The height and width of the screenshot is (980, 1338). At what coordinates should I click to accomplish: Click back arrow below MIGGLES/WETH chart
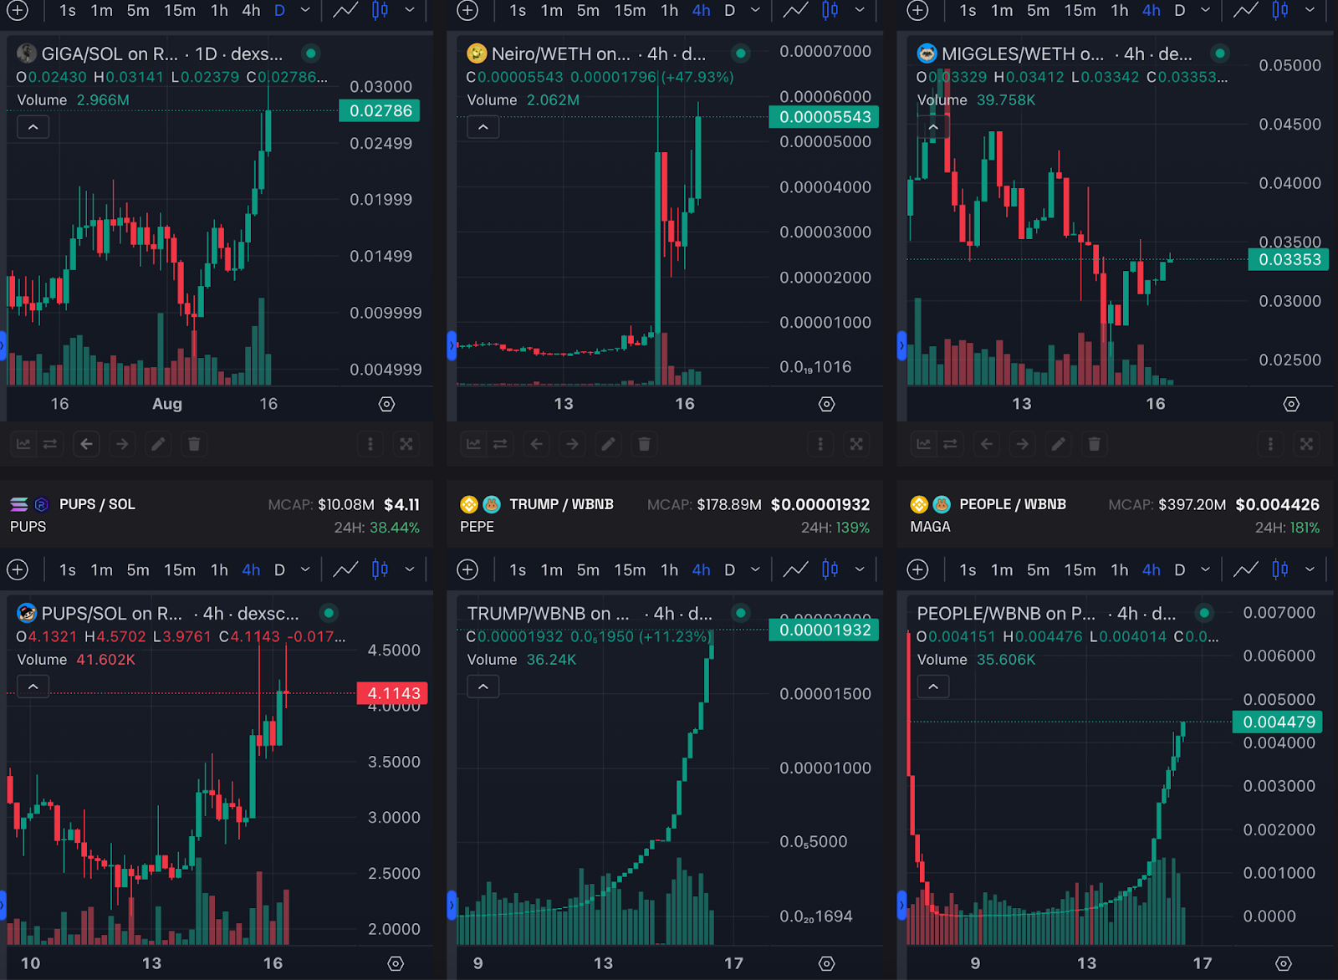987,444
